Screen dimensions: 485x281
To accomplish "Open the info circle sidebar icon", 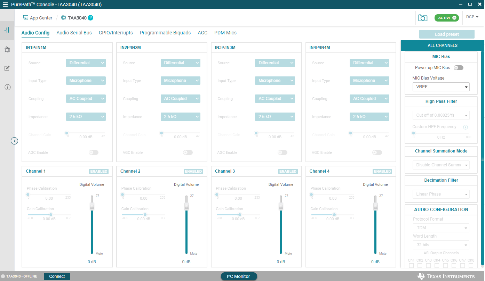I will [7, 87].
